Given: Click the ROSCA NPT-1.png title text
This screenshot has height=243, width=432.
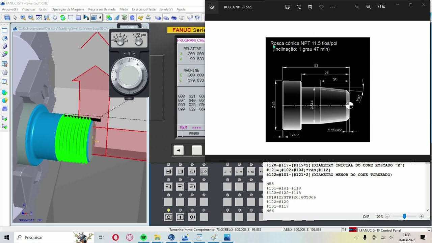Looking at the screenshot, I should pyautogui.click(x=238, y=7).
